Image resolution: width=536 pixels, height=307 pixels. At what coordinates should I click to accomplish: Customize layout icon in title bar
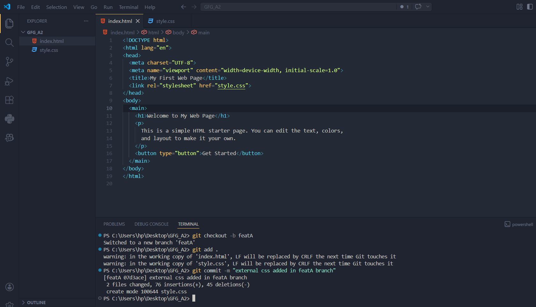click(519, 7)
